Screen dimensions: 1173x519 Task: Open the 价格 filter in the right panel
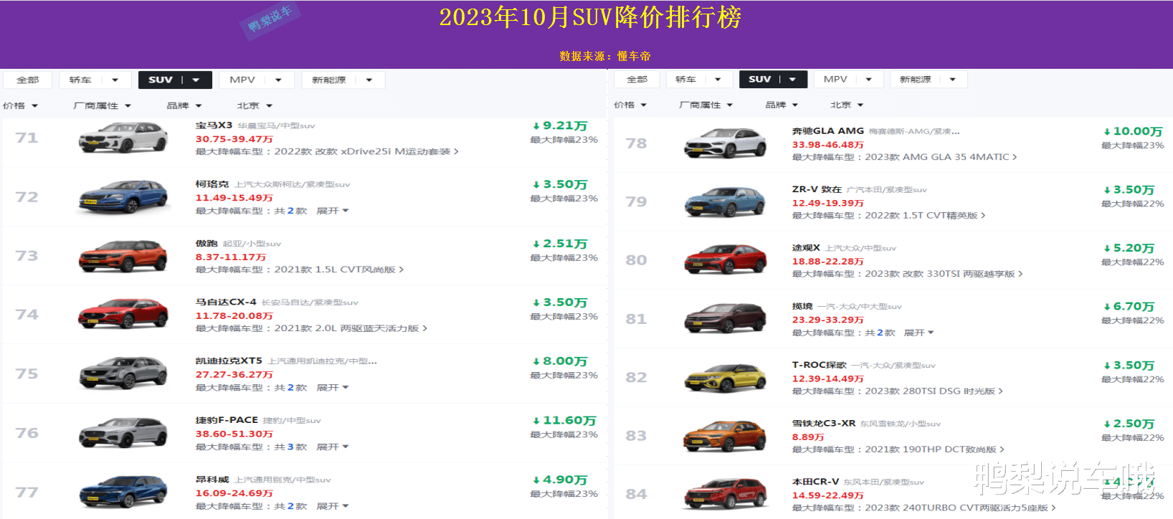(x=630, y=105)
